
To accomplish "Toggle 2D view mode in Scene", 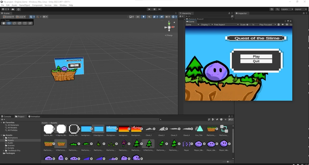I will tap(138, 17).
